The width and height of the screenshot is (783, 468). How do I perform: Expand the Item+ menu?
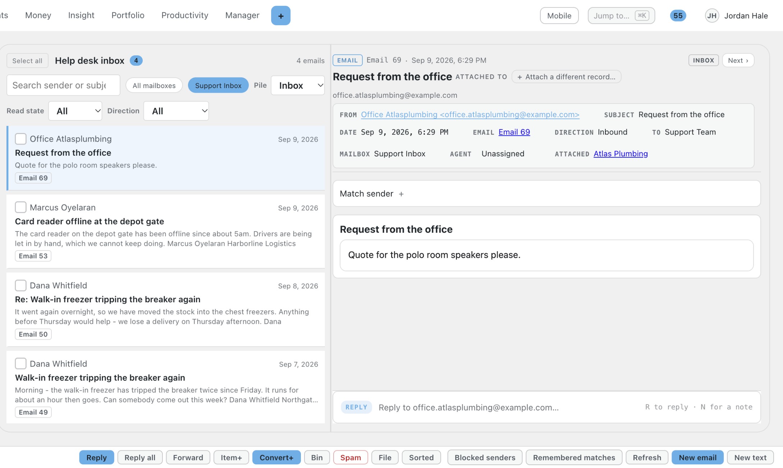pos(231,458)
